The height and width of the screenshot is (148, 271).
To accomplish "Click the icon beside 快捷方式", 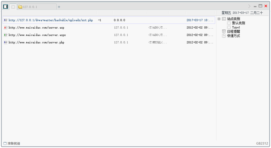I will tap(224, 36).
